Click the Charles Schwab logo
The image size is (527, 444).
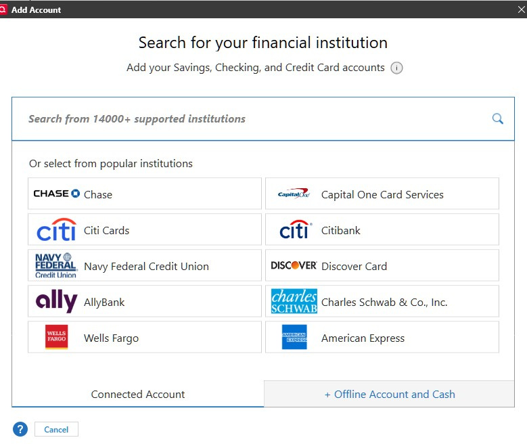click(x=294, y=302)
